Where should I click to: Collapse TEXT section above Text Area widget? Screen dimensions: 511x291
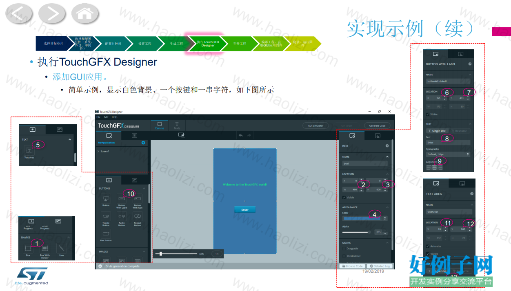point(70,139)
